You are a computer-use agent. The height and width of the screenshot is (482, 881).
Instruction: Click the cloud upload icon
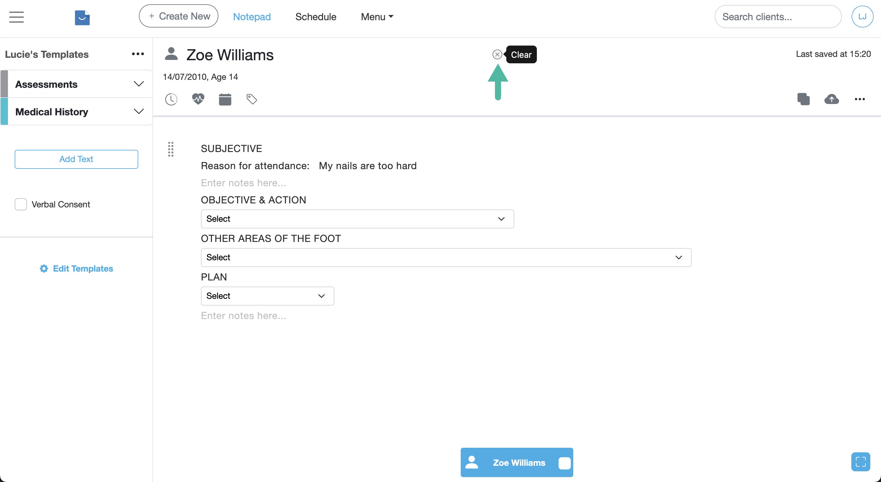click(x=831, y=99)
